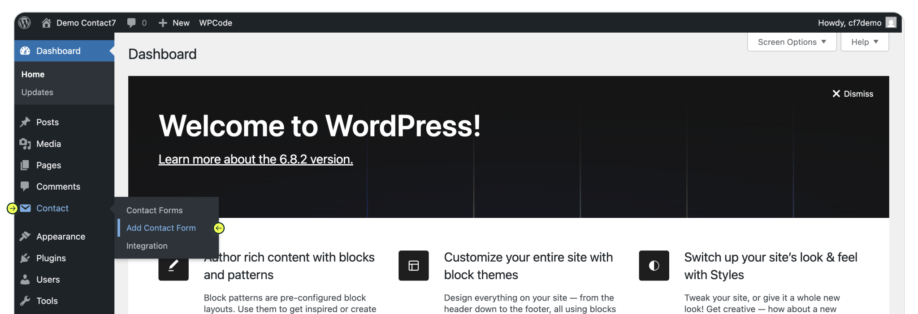918x314 pixels.
Task: Click the plus icon beside New
Action: 163,23
